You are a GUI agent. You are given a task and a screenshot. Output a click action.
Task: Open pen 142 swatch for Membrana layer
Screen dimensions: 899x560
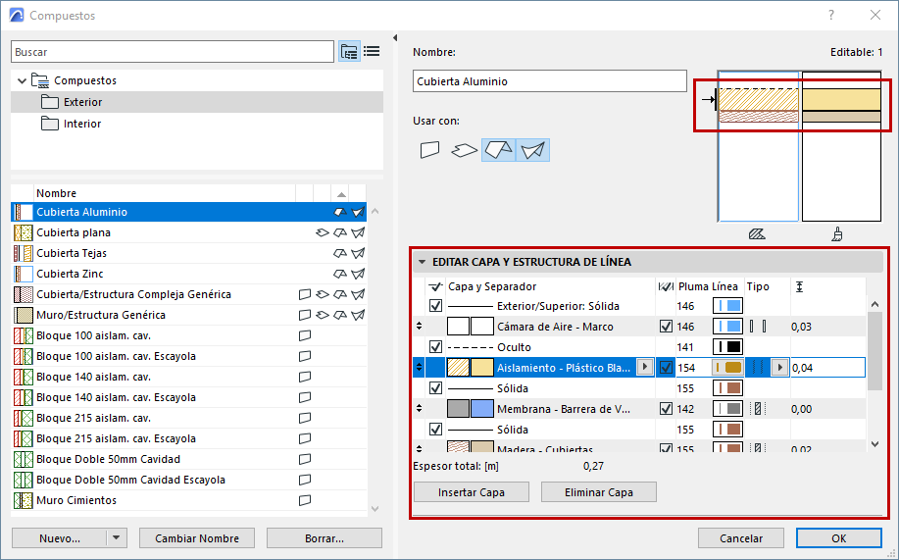pos(727,409)
